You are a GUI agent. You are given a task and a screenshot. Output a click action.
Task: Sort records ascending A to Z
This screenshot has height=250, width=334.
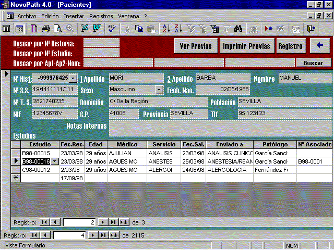[x=166, y=29]
